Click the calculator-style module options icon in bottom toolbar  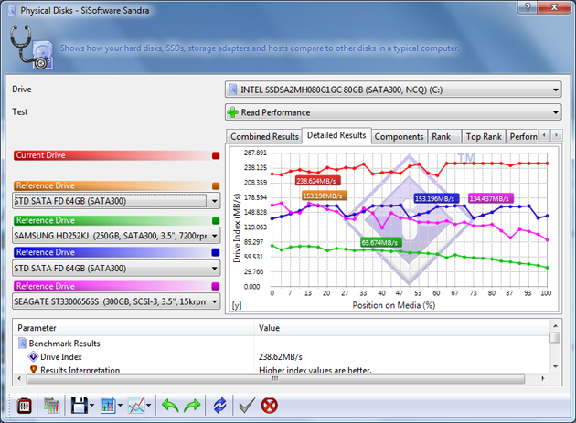tap(25, 406)
